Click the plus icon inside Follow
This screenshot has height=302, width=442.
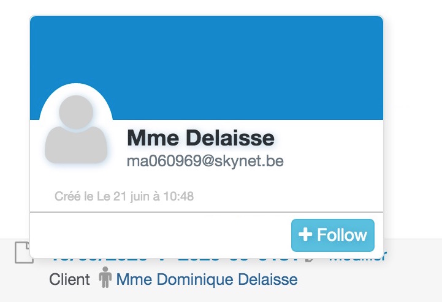[305, 235]
